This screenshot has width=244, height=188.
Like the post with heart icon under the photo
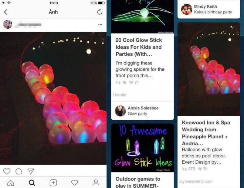pos(7,171)
